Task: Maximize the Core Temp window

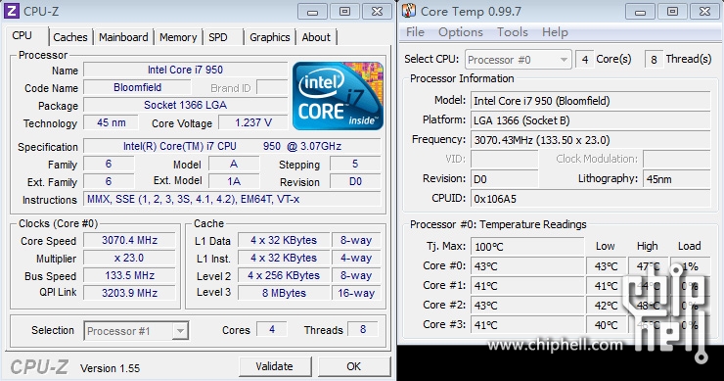Action: 673,12
